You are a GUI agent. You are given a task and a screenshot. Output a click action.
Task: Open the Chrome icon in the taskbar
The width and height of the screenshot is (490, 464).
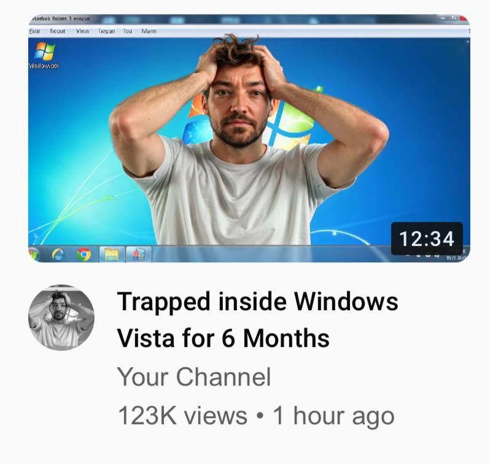pyautogui.click(x=84, y=254)
